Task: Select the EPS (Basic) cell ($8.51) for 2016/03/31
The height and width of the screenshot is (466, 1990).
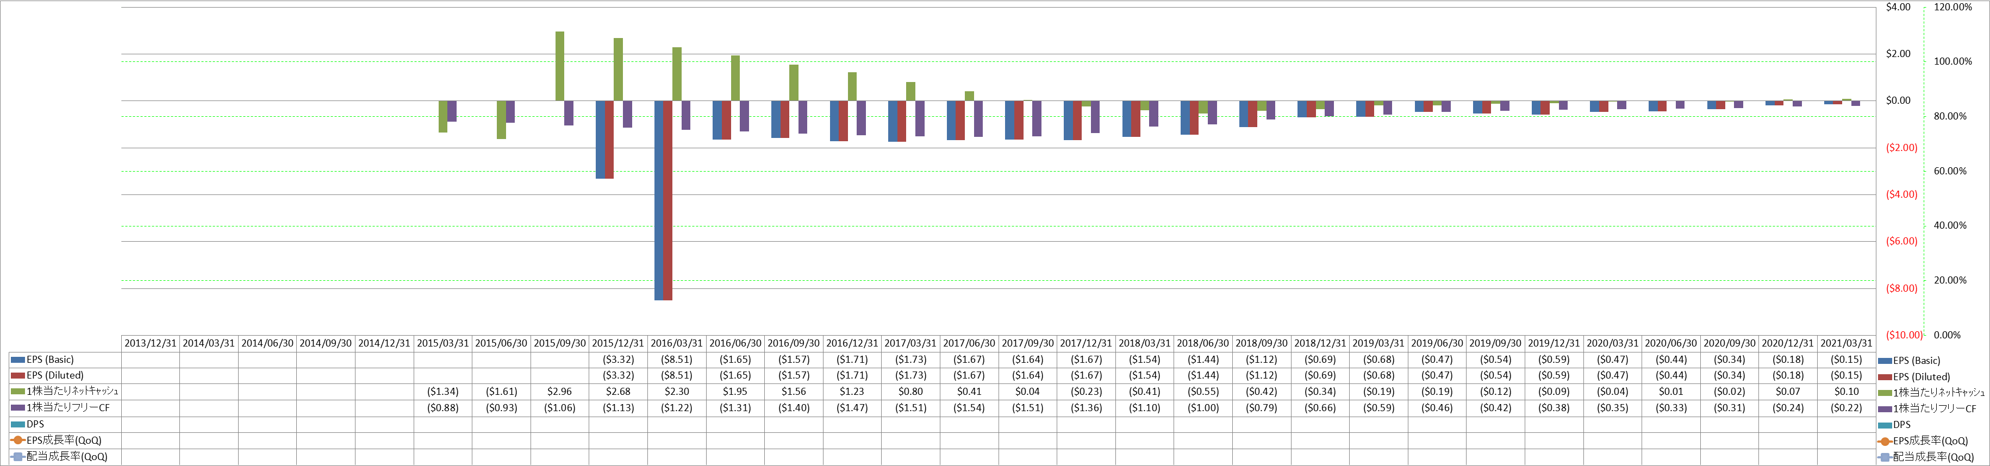Action: [677, 360]
